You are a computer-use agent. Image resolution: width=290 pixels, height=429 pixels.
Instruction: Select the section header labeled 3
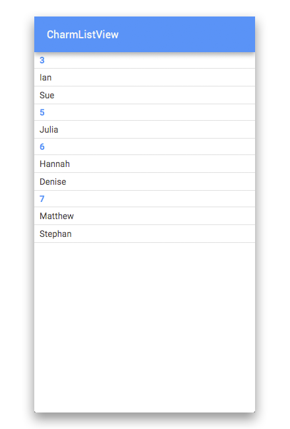click(x=144, y=60)
